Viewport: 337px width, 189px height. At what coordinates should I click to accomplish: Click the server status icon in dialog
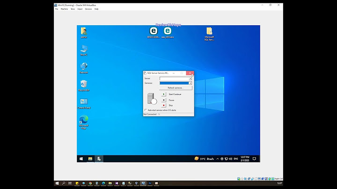pyautogui.click(x=152, y=99)
